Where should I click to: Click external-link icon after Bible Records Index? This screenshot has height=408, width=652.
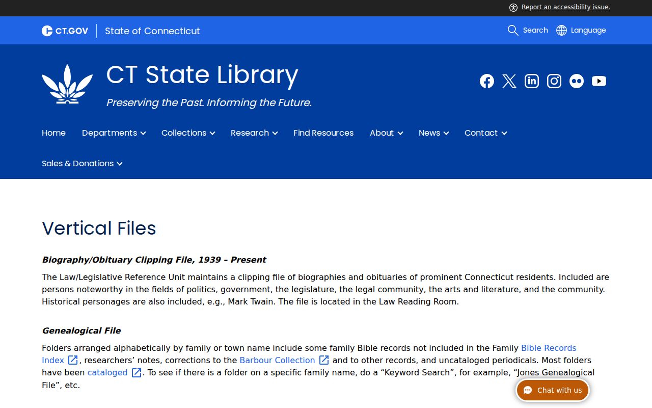coord(73,360)
